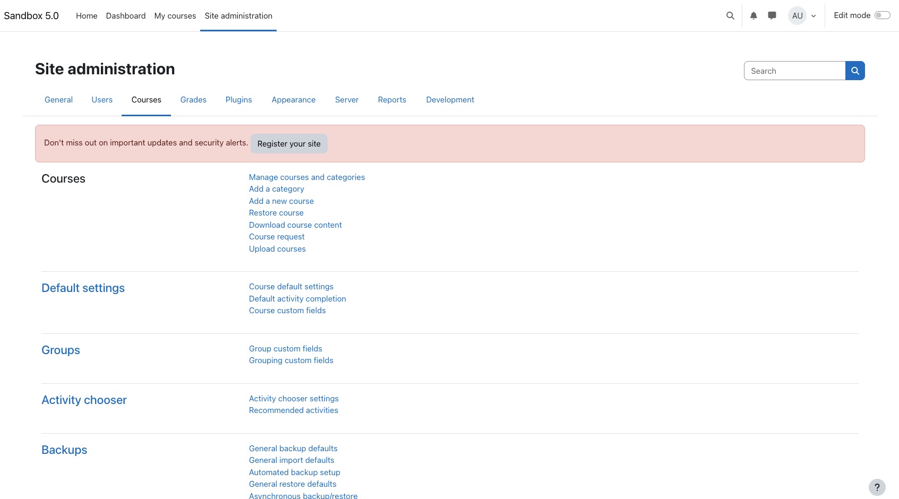Open the messaging icon
This screenshot has width=899, height=499.
[771, 15]
